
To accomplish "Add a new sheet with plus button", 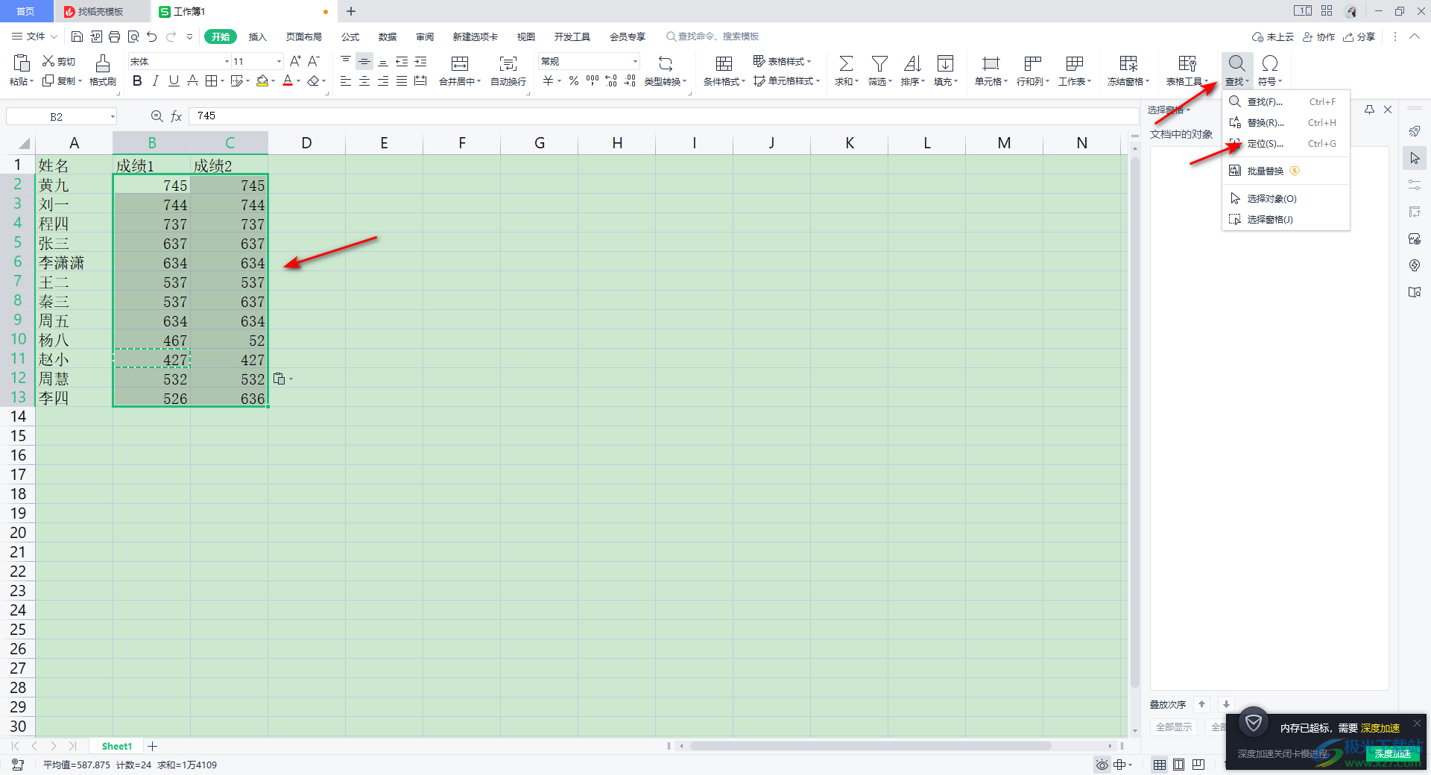I will pyautogui.click(x=153, y=746).
